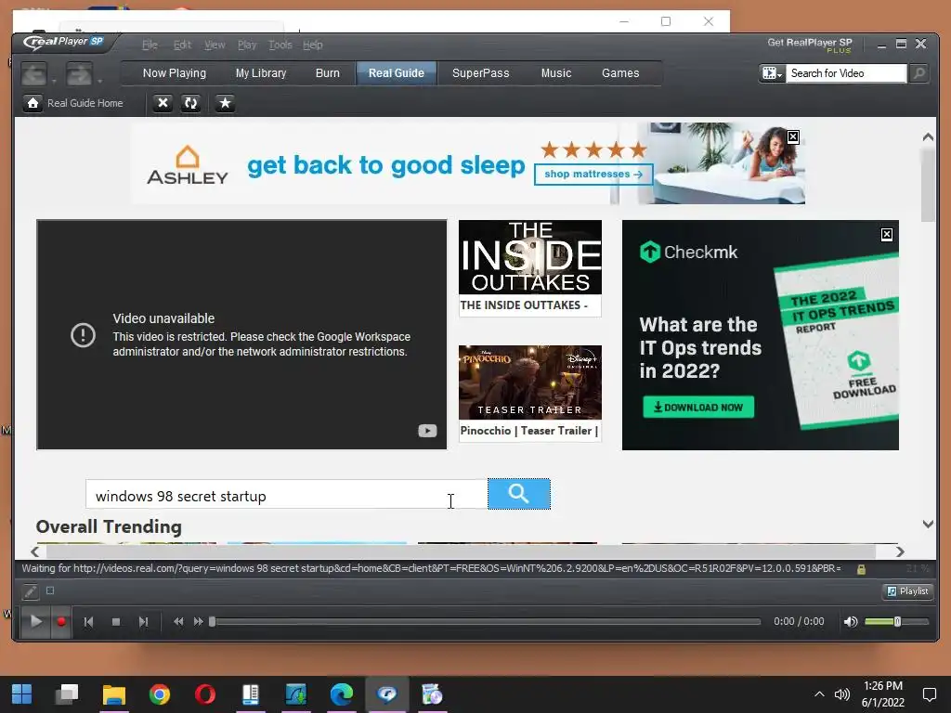Close the Ashley mattress ad
This screenshot has width=951, height=713.
[793, 137]
